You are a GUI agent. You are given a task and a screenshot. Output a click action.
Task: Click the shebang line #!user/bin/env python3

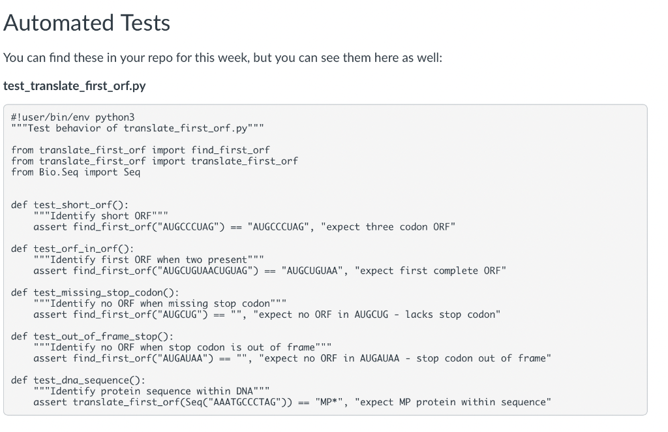point(73,117)
